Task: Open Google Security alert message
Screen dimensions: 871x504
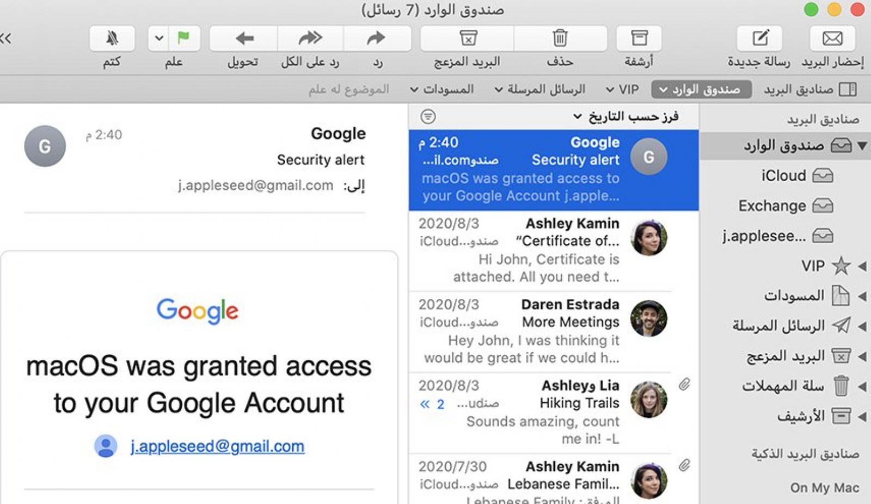Action: point(554,170)
